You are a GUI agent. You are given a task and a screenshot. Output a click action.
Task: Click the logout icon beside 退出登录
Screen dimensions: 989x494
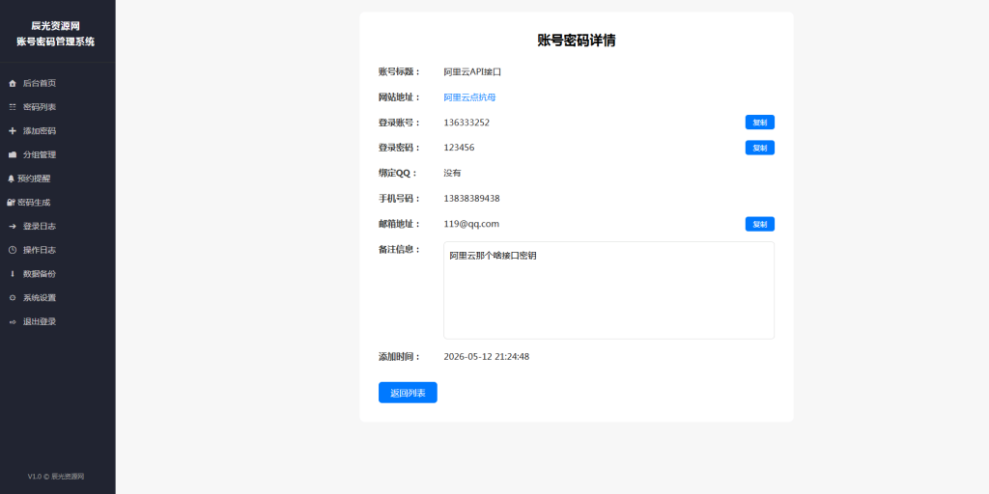click(x=12, y=322)
